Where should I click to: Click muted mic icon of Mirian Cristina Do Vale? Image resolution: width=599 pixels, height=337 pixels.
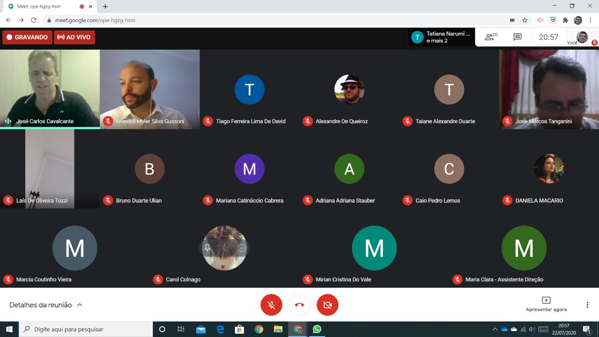(x=307, y=279)
